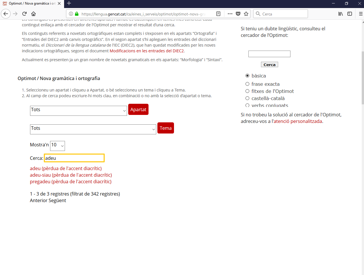
Task: Change the Mostra'n count dropdown
Action: [58, 146]
